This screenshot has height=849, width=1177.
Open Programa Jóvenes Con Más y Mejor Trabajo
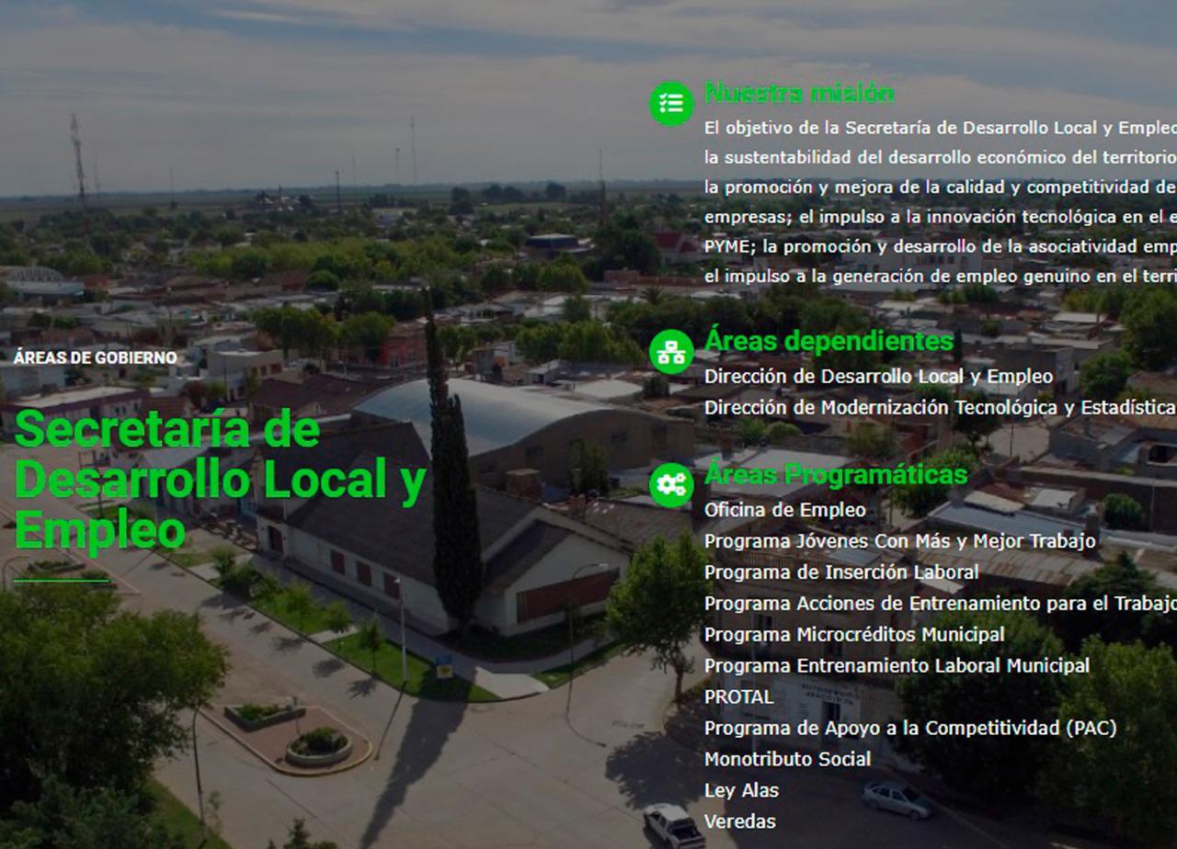click(899, 541)
